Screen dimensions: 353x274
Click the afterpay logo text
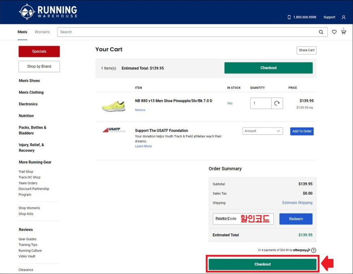tap(301, 250)
